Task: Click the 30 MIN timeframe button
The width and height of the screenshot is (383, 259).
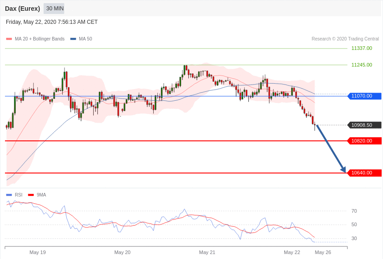Action: coord(55,9)
